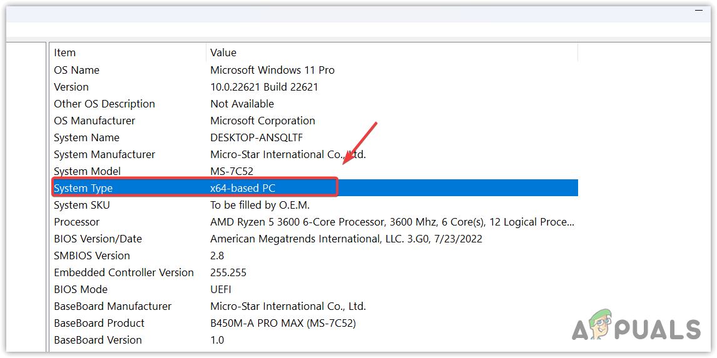
Task: Click the Value column header
Action: (223, 53)
